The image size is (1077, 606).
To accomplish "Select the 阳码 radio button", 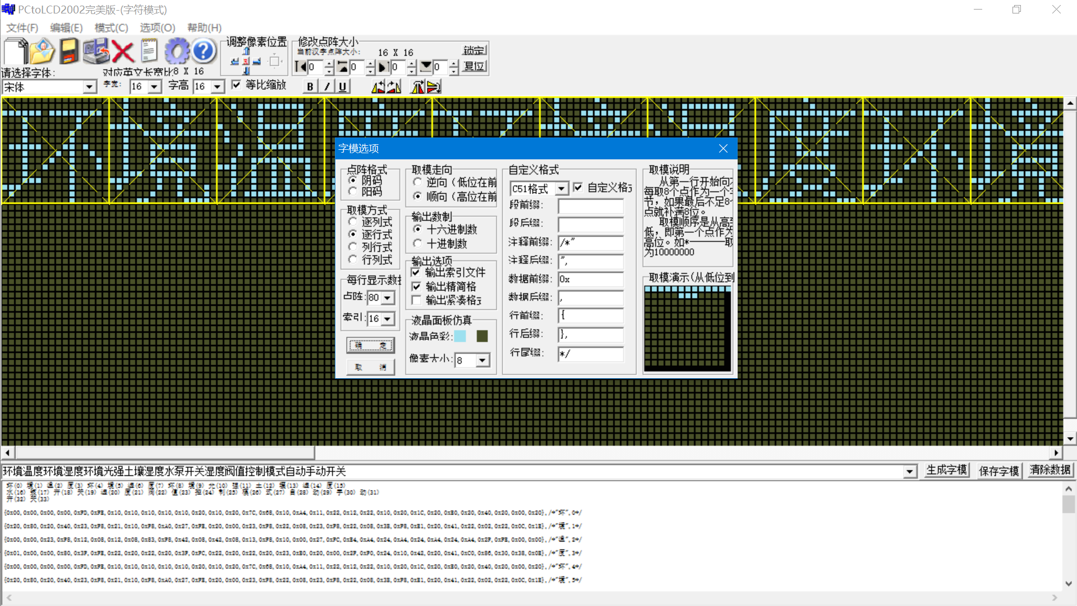I will [x=353, y=192].
